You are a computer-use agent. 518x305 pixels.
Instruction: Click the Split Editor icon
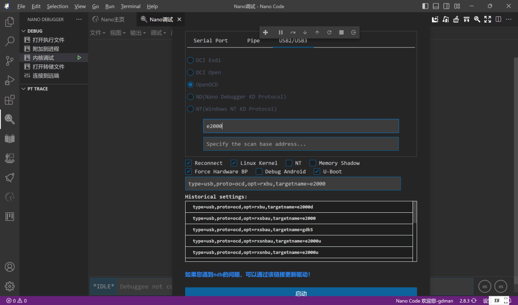pyautogui.click(x=498, y=20)
